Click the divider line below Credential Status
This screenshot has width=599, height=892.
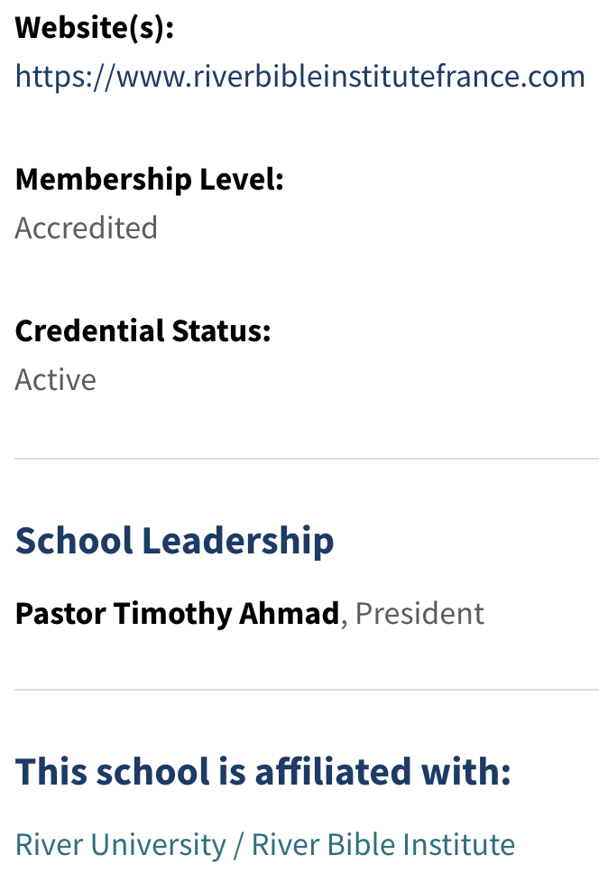pos(307,459)
